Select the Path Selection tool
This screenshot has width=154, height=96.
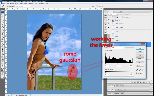click(2, 54)
